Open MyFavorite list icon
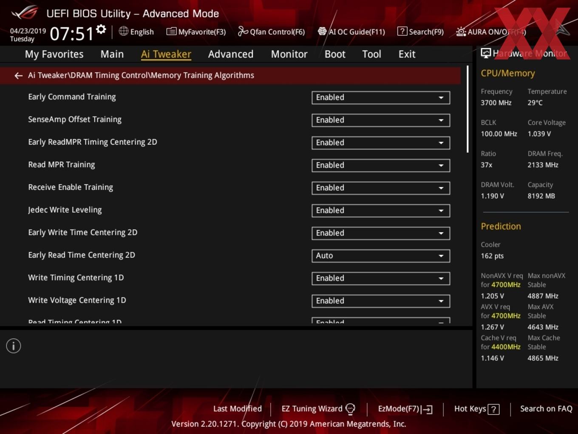 [171, 31]
